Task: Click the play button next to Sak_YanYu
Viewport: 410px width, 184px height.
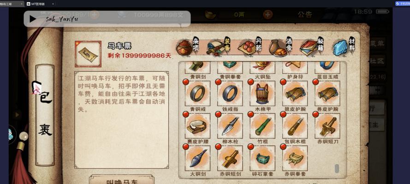Action: [x=33, y=19]
